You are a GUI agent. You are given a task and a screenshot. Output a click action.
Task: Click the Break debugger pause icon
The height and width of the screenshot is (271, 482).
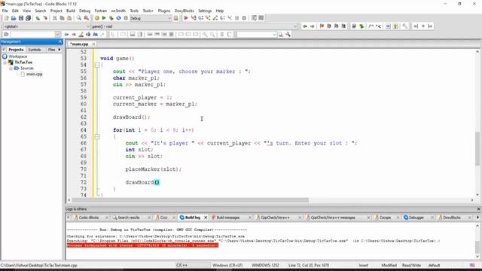pos(237,18)
